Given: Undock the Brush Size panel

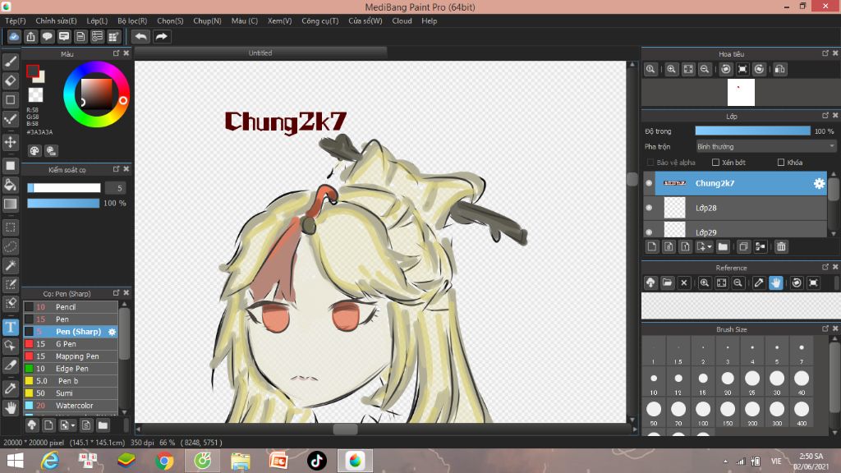Looking at the screenshot, I should [825, 328].
